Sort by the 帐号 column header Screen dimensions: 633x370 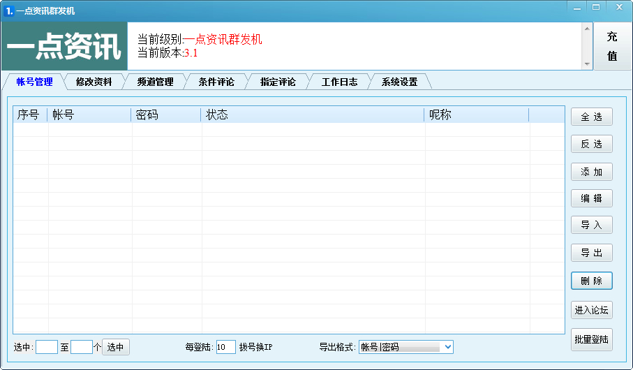(89, 114)
